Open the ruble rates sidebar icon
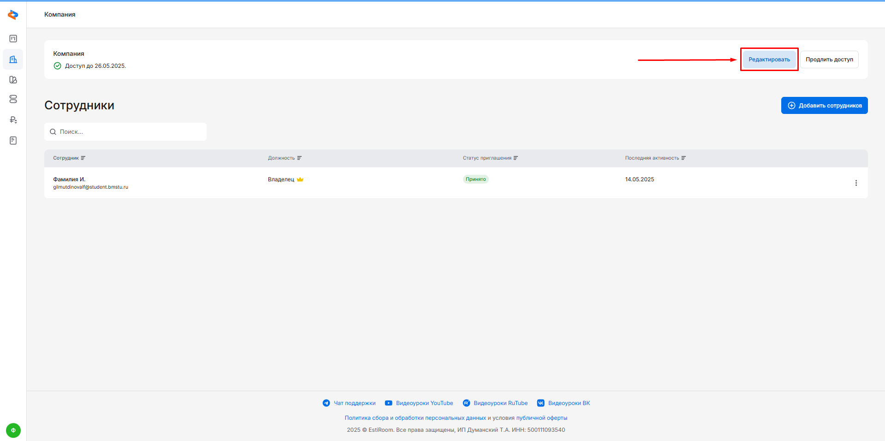The image size is (885, 441). tap(13, 120)
